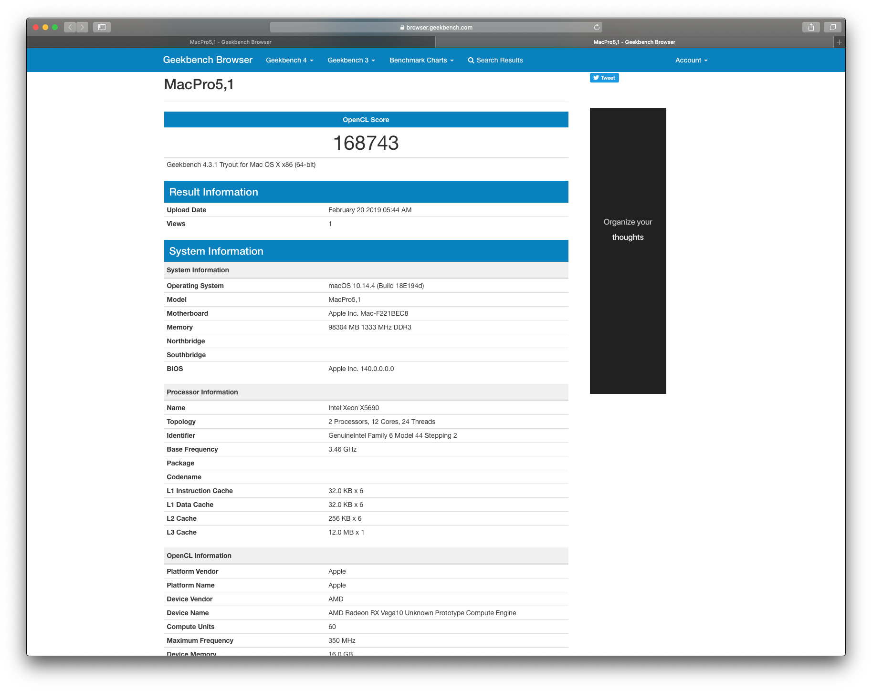Click the Platform Vendor value Apple
The height and width of the screenshot is (691, 872).
click(x=337, y=571)
